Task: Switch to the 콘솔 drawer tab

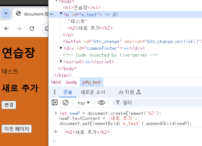Action: (68, 92)
